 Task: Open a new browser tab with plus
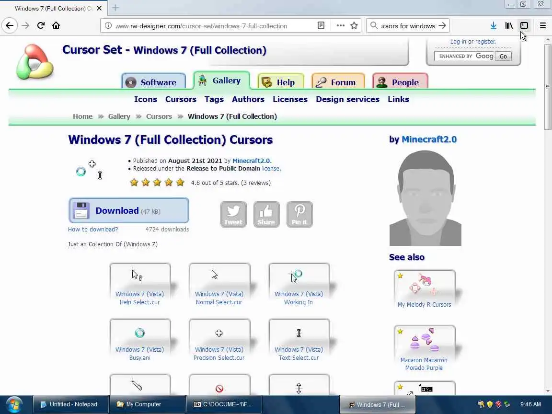coord(115,8)
